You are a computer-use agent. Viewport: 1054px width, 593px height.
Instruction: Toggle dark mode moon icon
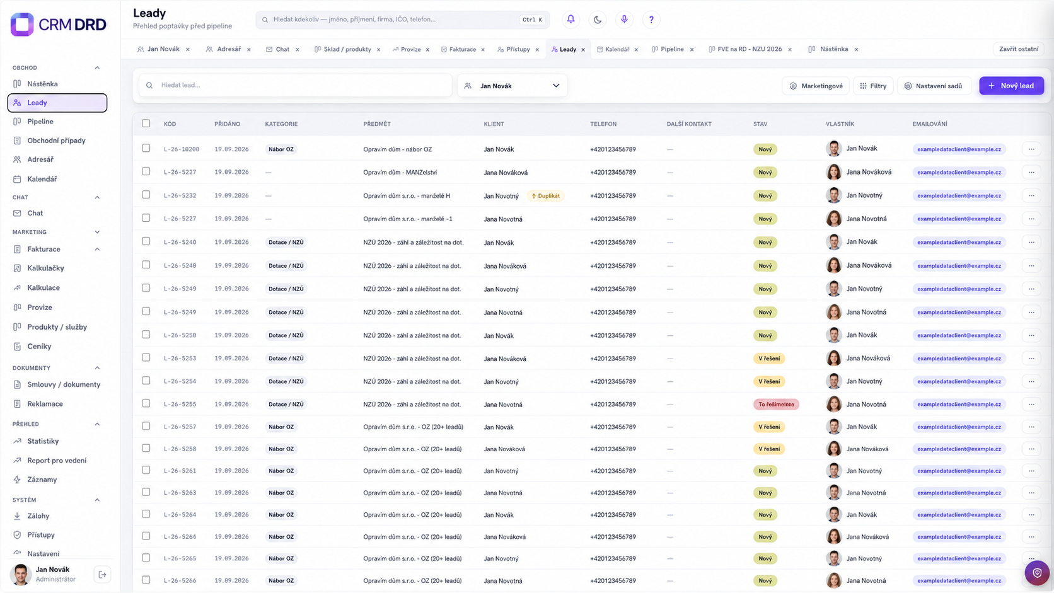click(598, 20)
